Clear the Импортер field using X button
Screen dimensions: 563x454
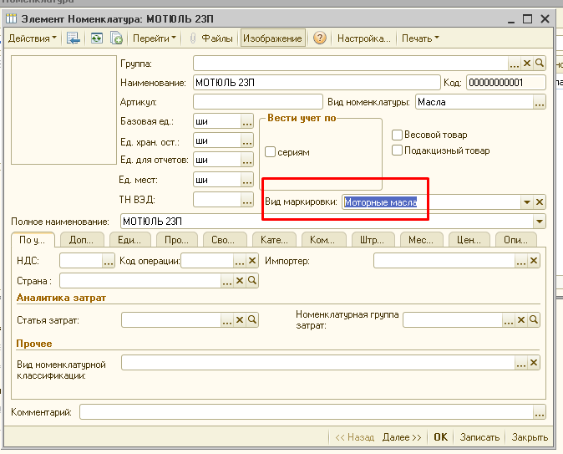point(535,262)
